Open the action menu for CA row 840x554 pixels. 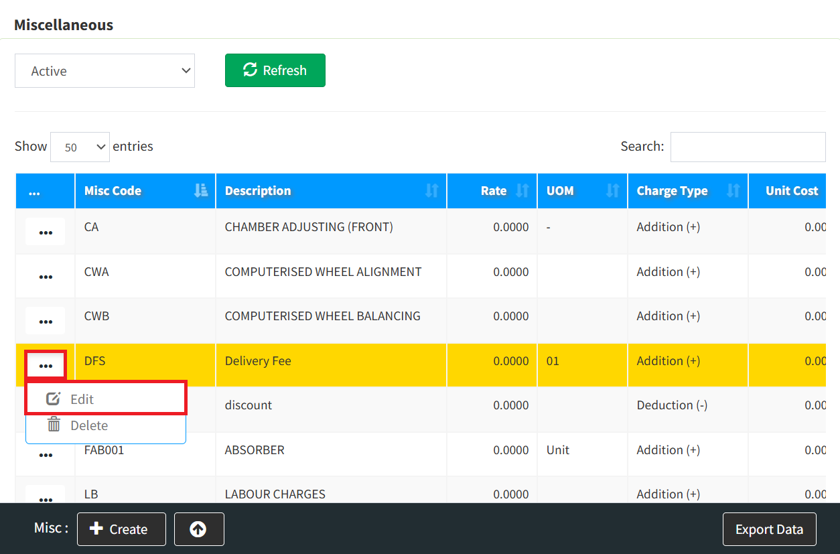pyautogui.click(x=46, y=232)
